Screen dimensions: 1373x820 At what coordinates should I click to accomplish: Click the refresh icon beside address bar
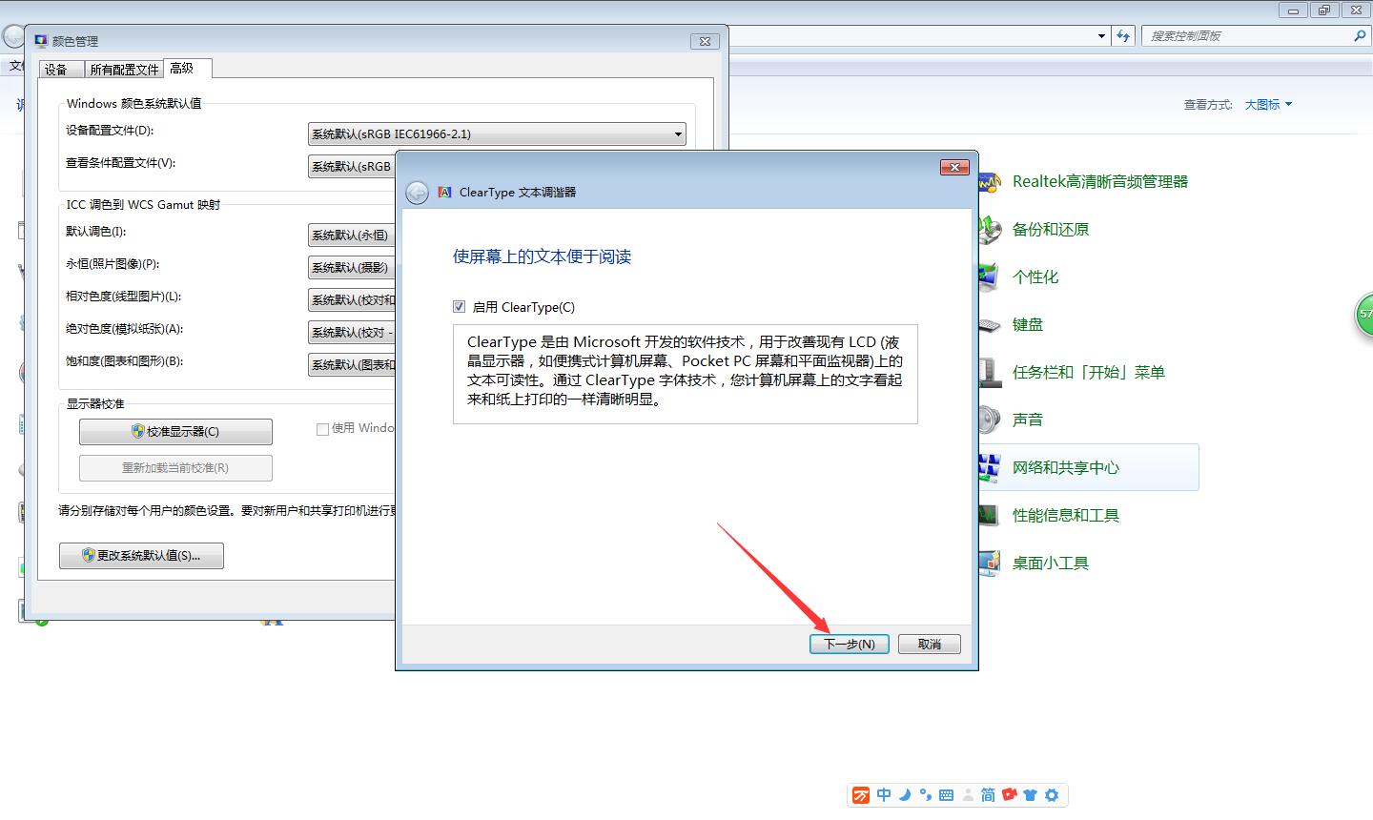tap(1124, 36)
